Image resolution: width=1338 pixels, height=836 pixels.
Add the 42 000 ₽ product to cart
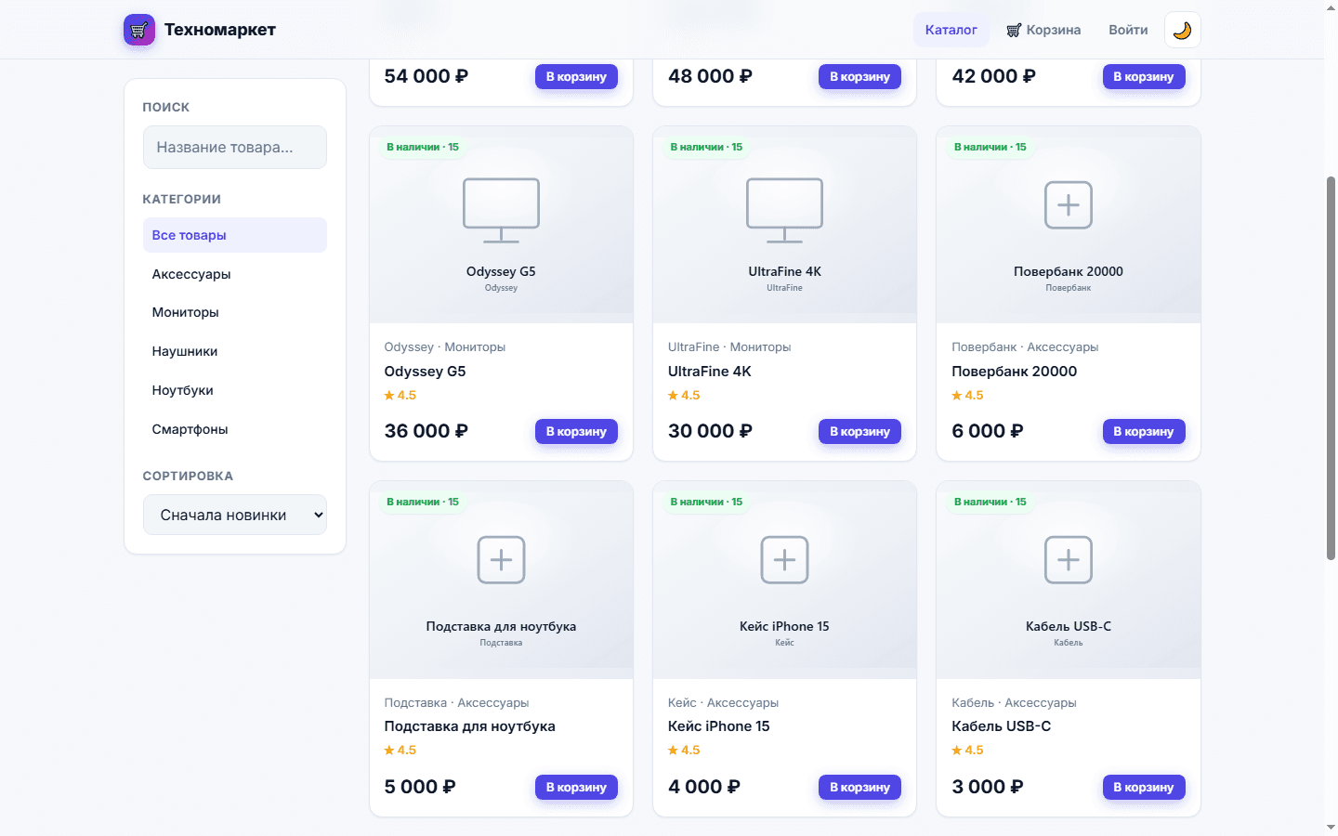pyautogui.click(x=1144, y=76)
